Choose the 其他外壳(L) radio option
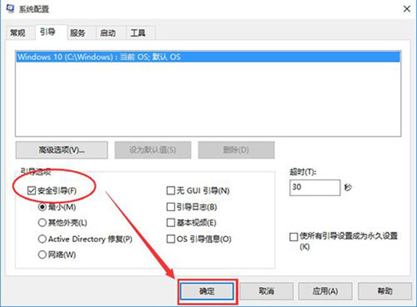The width and height of the screenshot is (417, 307). tap(42, 223)
